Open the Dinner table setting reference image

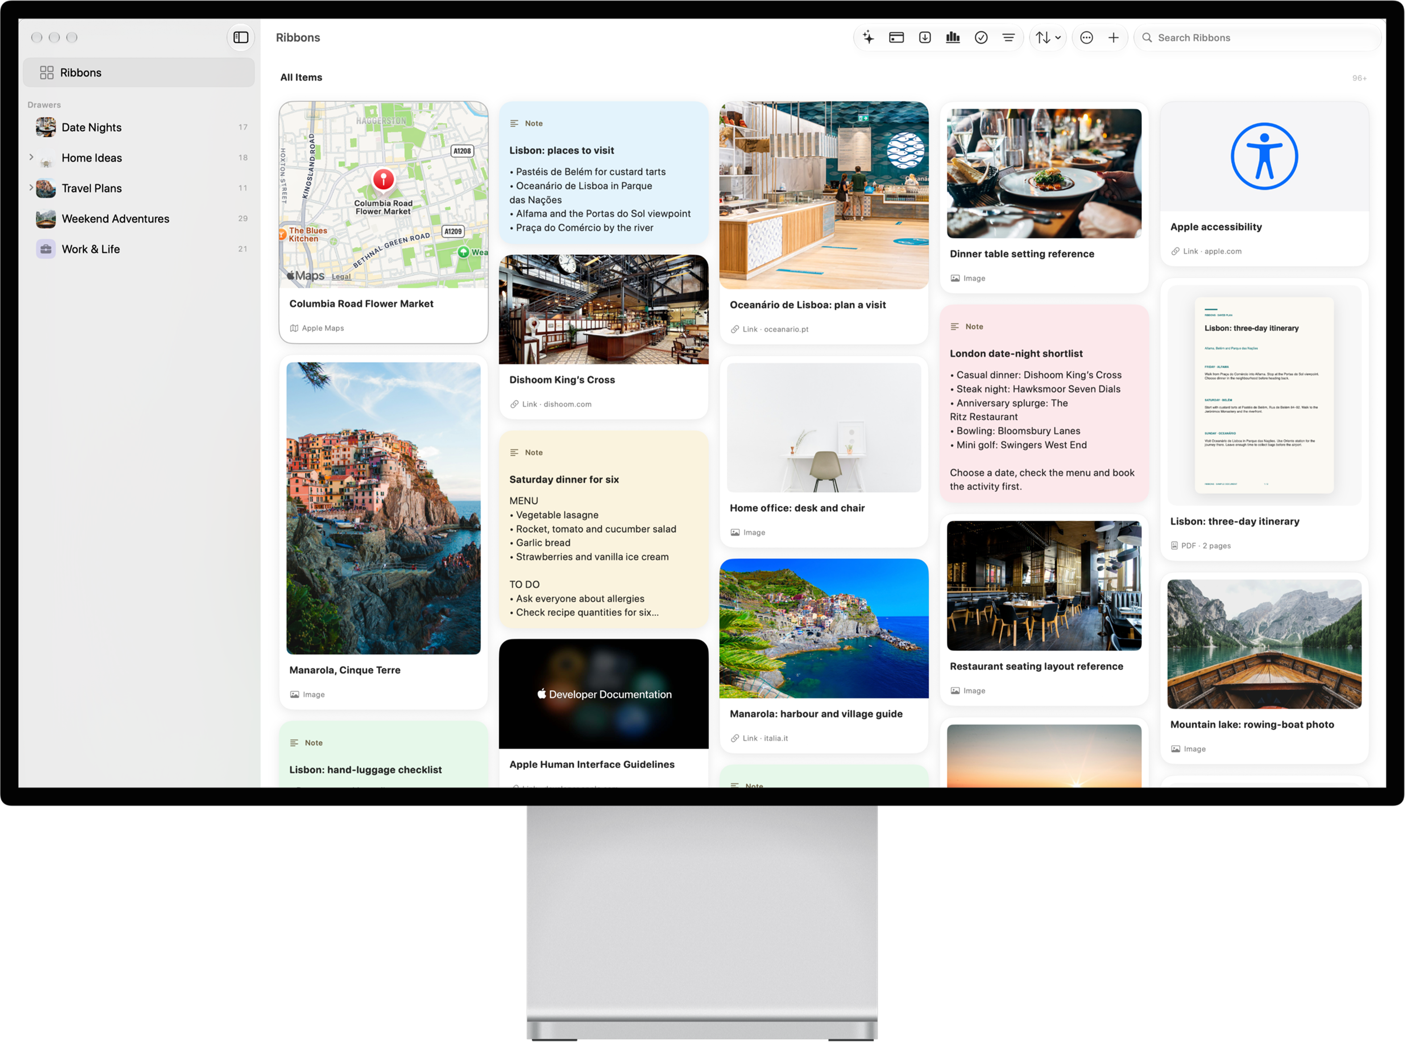(1044, 173)
